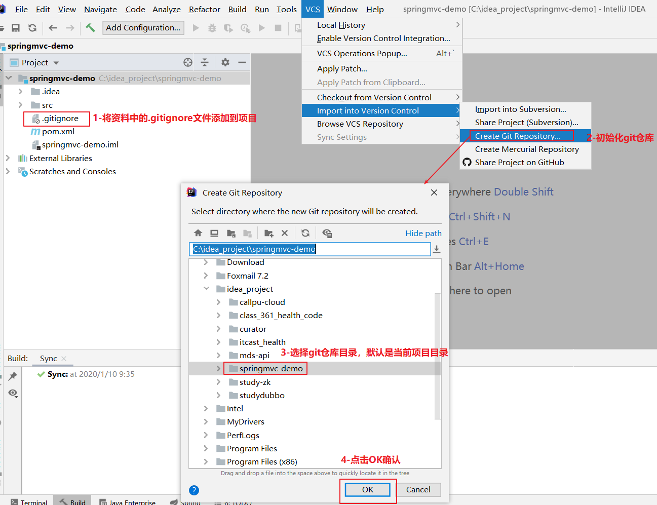Viewport: 657px width, 505px height.
Task: Expand the .idea folder in Project tree
Action: pos(20,91)
